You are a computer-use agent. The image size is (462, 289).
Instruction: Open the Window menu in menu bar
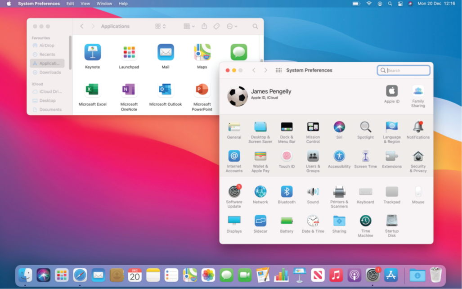104,4
